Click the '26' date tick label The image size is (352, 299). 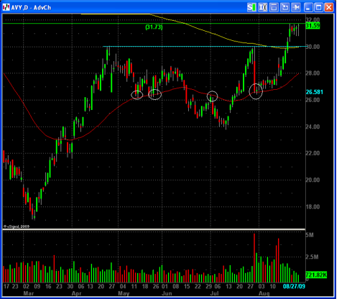(156, 286)
